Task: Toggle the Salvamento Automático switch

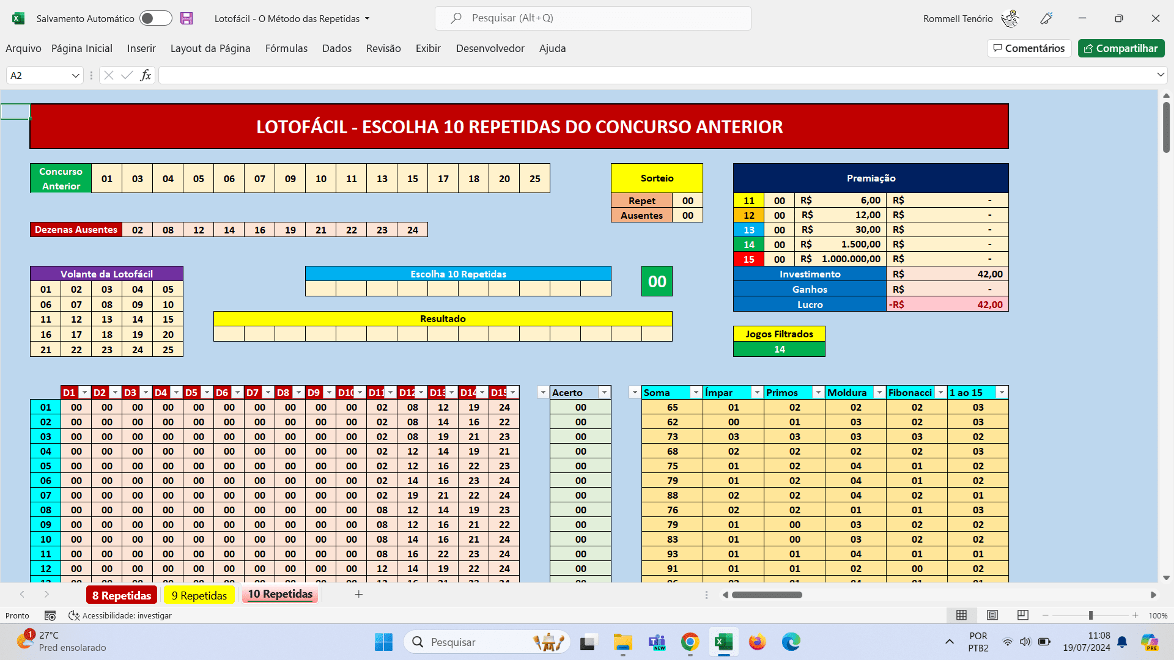Action: tap(155, 18)
